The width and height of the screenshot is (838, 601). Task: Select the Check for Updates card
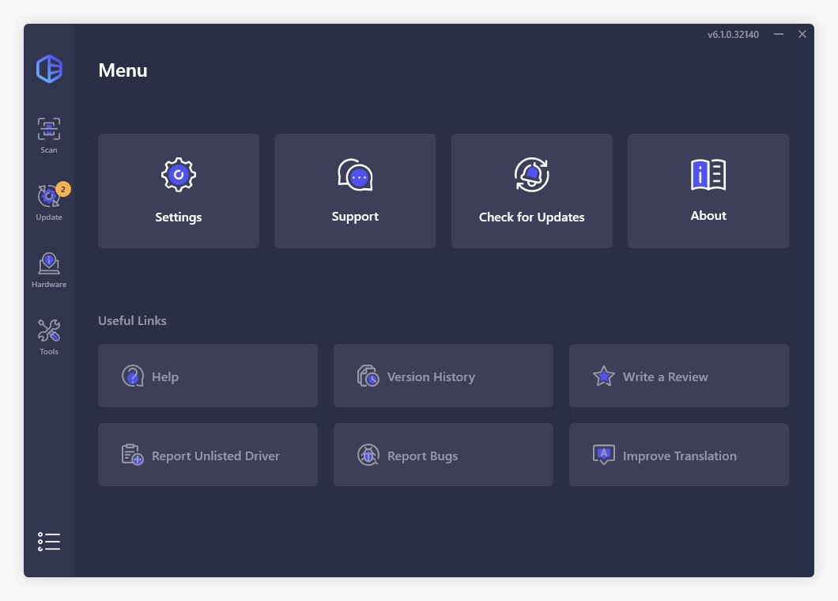531,191
